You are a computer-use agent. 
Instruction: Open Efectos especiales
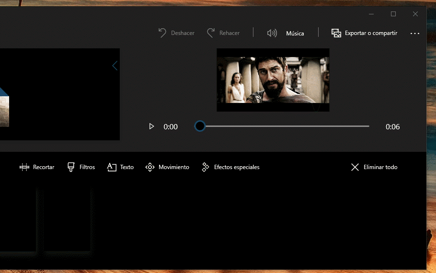237,167
